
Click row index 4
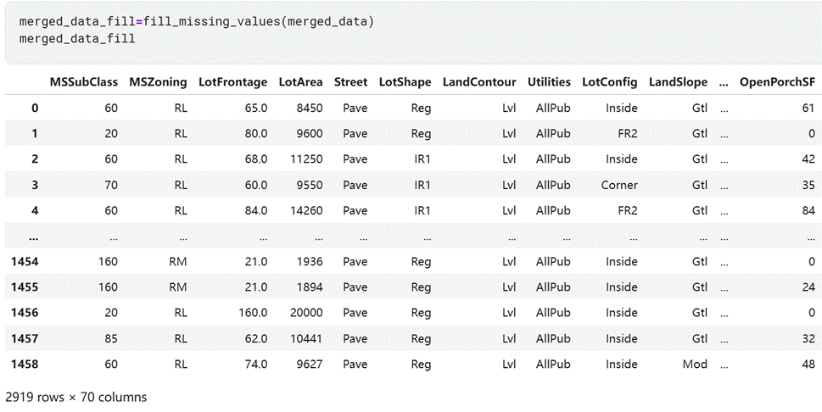[x=35, y=211]
